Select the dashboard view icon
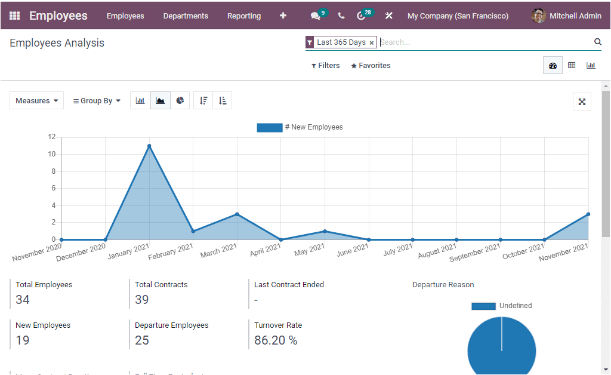This screenshot has width=611, height=375. (x=553, y=64)
